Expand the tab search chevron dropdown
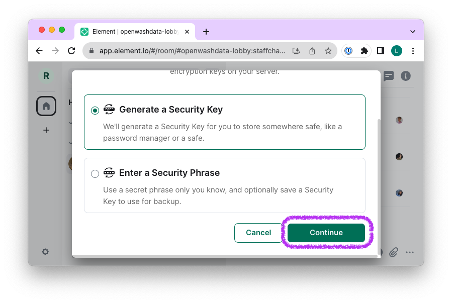Viewport: 452px width, 303px height. [x=413, y=32]
